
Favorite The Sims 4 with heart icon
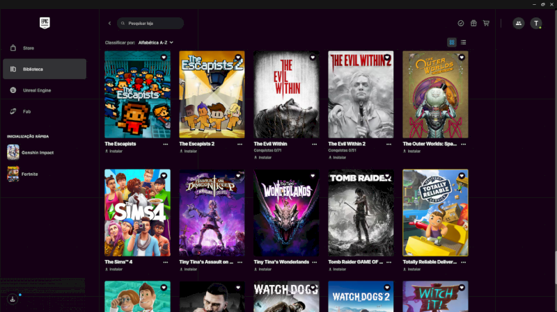164,176
